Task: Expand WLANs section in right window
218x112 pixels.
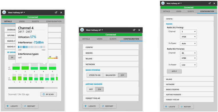Action: tap(189, 79)
